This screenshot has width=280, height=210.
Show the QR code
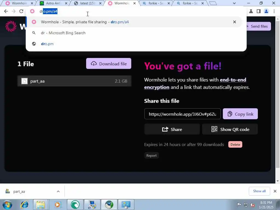pyautogui.click(x=230, y=129)
